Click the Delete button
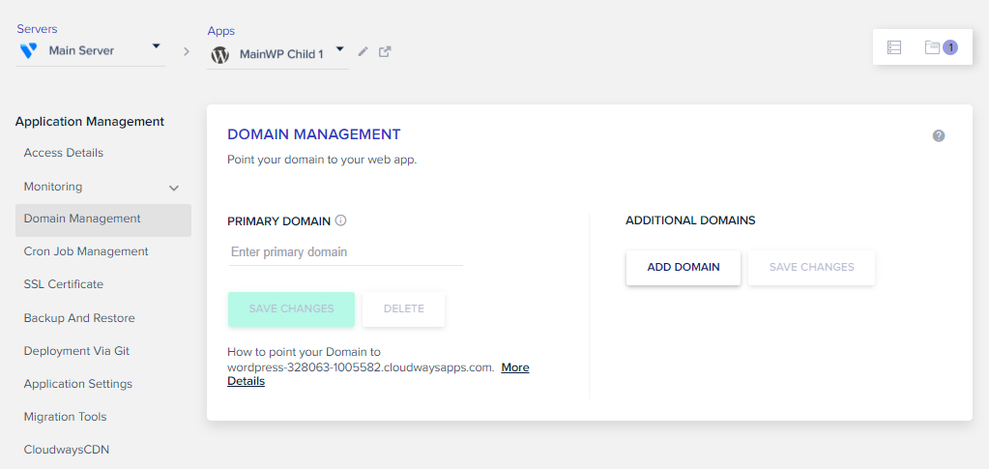 tap(404, 309)
